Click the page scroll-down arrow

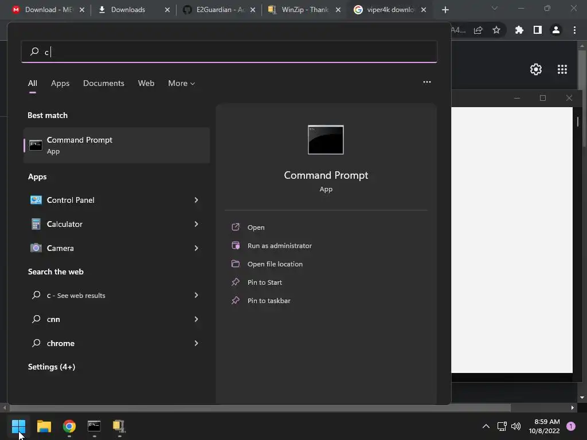click(x=582, y=398)
